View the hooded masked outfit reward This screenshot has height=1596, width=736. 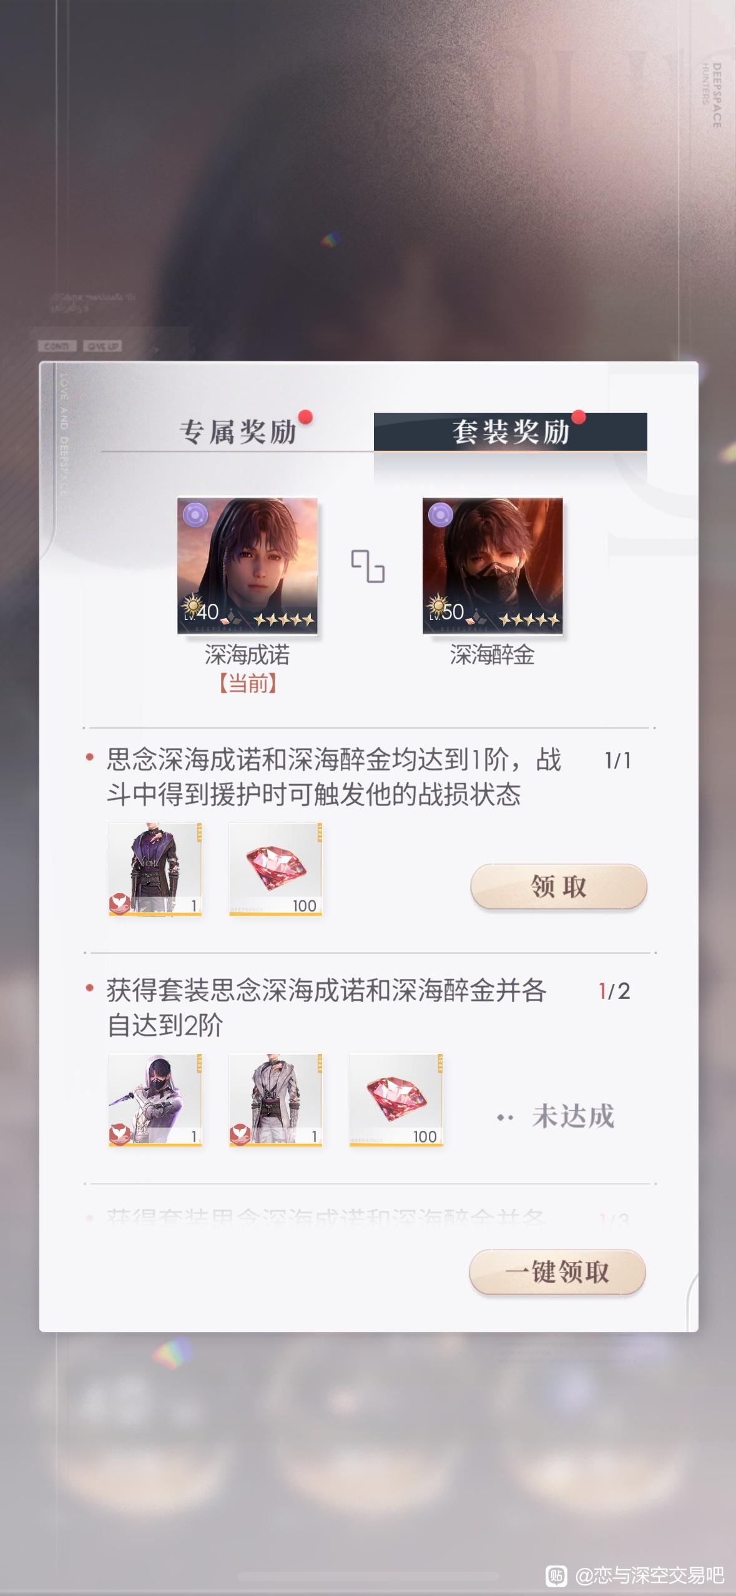(155, 1100)
